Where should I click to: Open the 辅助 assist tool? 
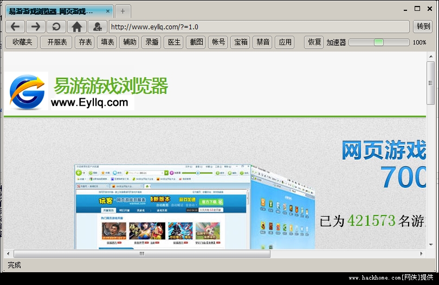tap(130, 42)
